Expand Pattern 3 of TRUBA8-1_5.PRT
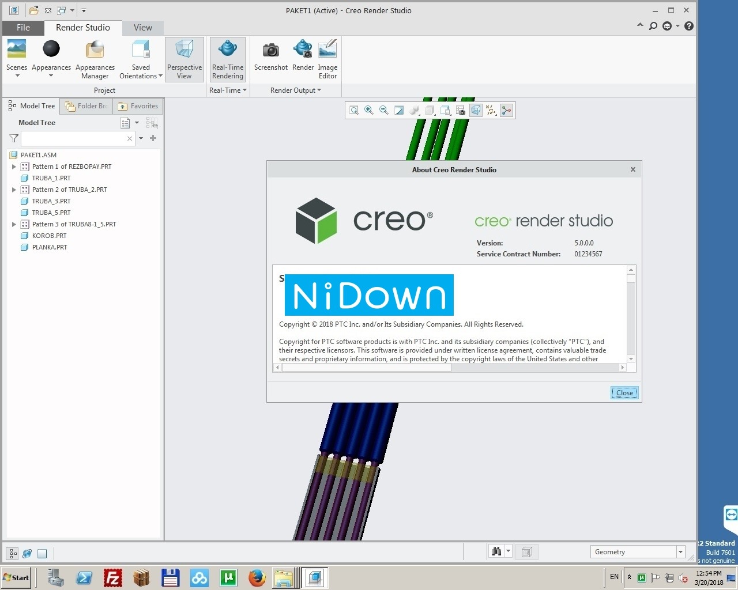Viewport: 738px width, 590px height. (14, 224)
